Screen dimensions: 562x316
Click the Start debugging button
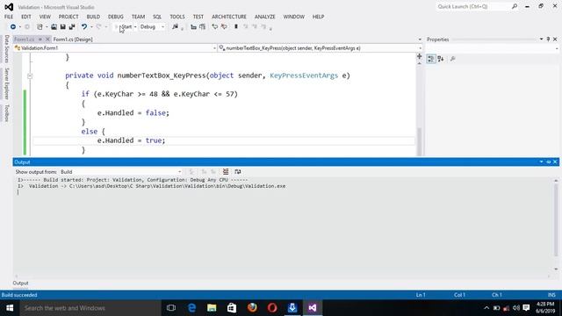click(123, 27)
